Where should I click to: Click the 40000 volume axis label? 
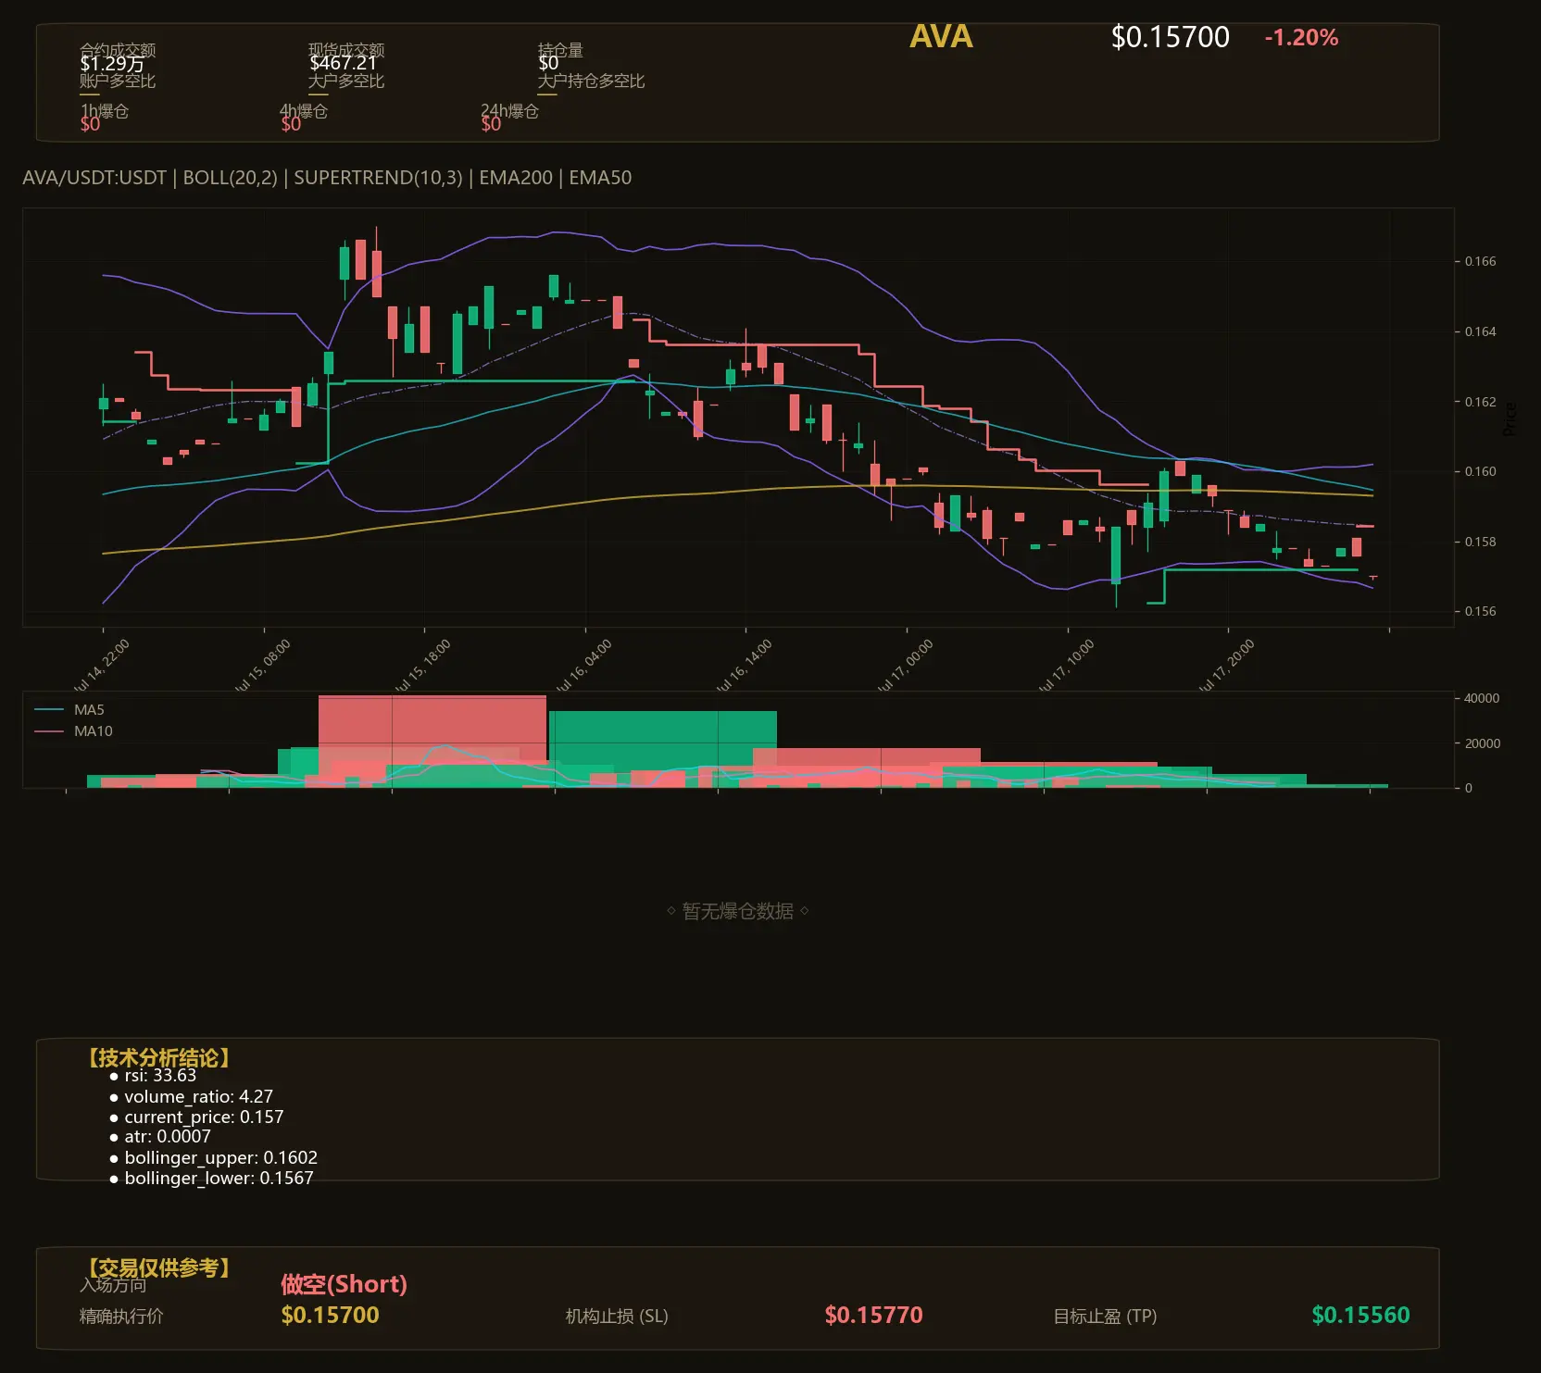(x=1482, y=698)
